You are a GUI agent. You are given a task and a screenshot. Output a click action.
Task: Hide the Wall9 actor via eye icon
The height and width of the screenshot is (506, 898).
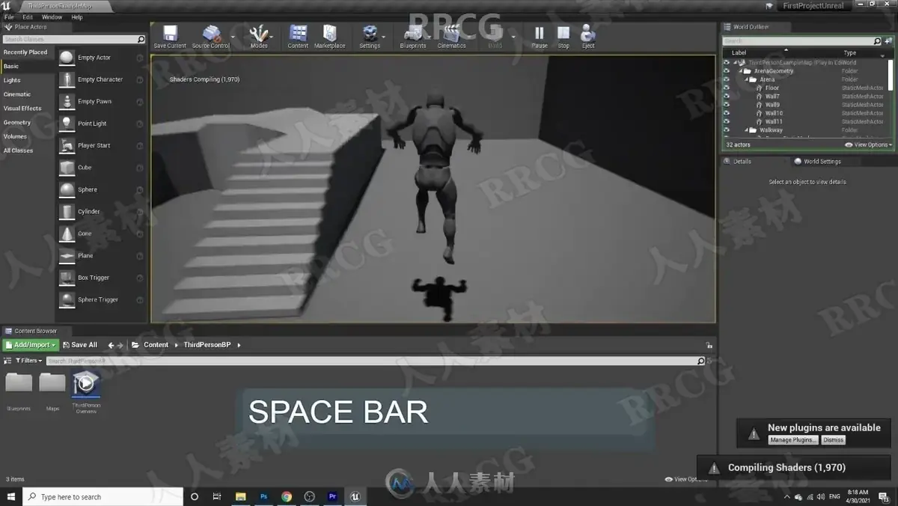pos(726,105)
